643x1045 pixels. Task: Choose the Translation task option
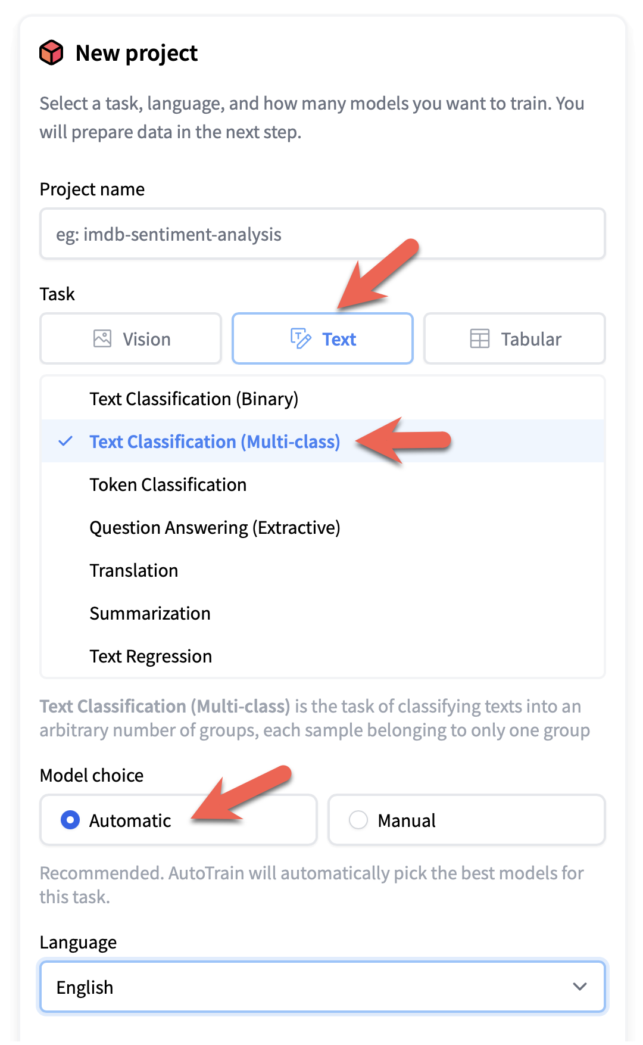tap(133, 570)
